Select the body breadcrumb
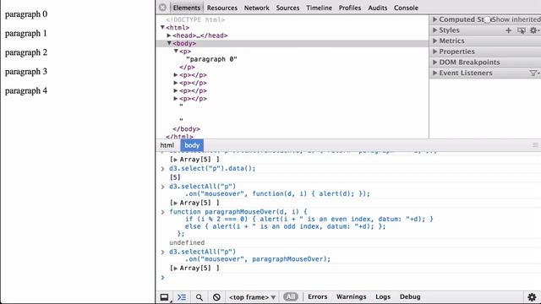 click(x=192, y=145)
